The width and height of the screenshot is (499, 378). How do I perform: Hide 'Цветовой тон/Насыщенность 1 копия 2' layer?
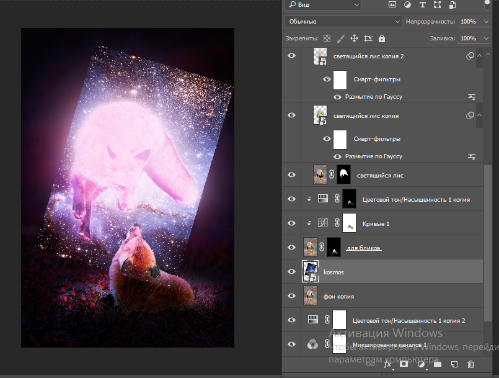tap(291, 320)
